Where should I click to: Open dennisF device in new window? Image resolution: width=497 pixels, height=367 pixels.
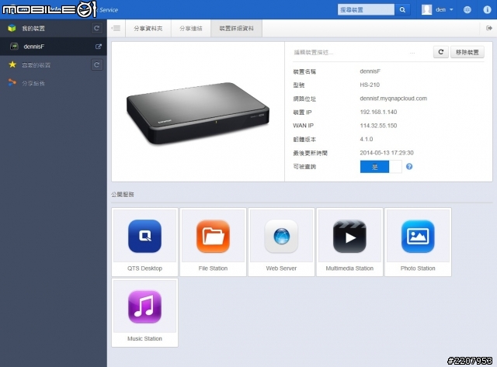(99, 47)
